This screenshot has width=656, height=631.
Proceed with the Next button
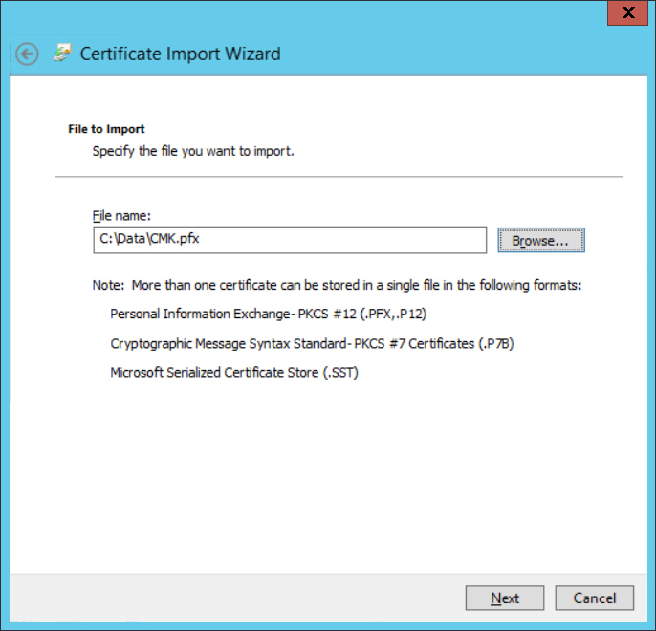tap(504, 598)
